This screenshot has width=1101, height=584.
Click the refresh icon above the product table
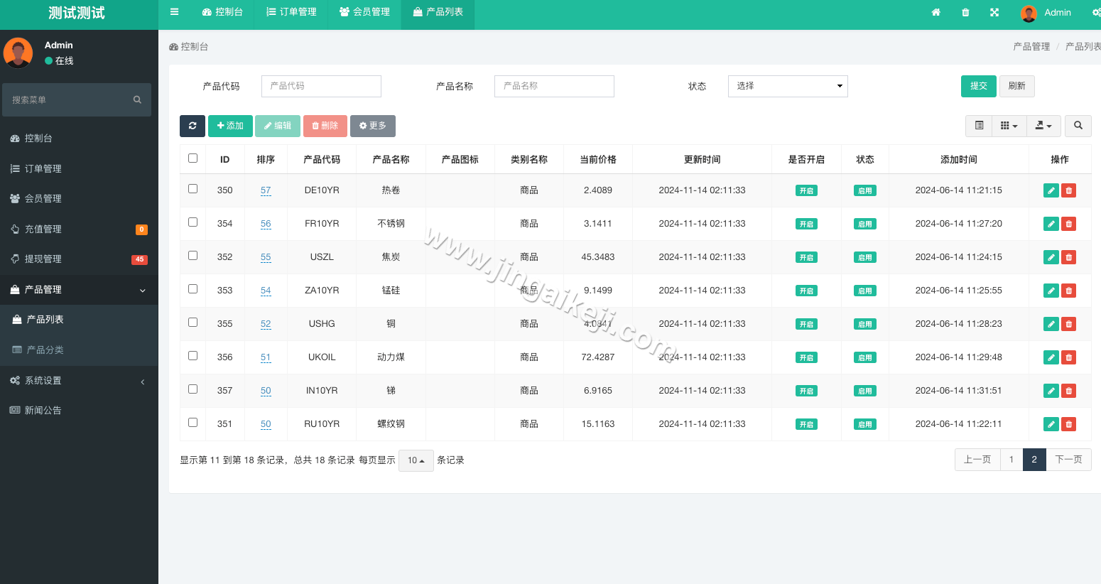[192, 126]
